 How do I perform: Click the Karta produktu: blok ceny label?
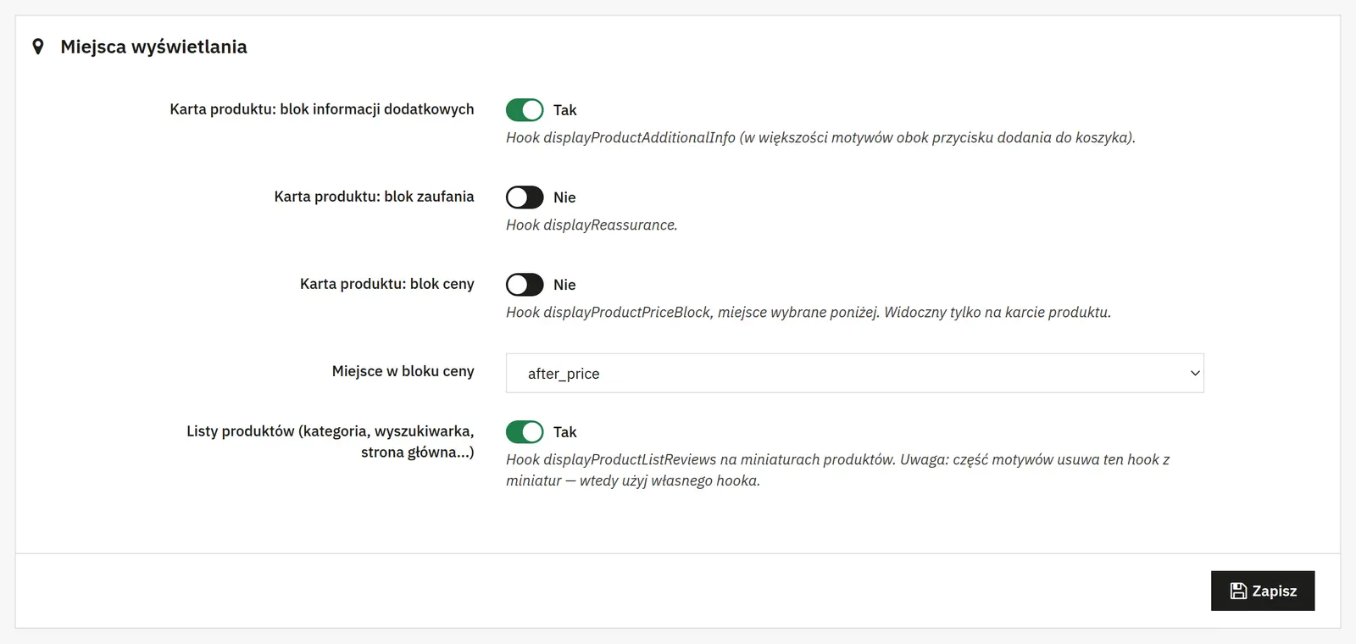click(387, 284)
